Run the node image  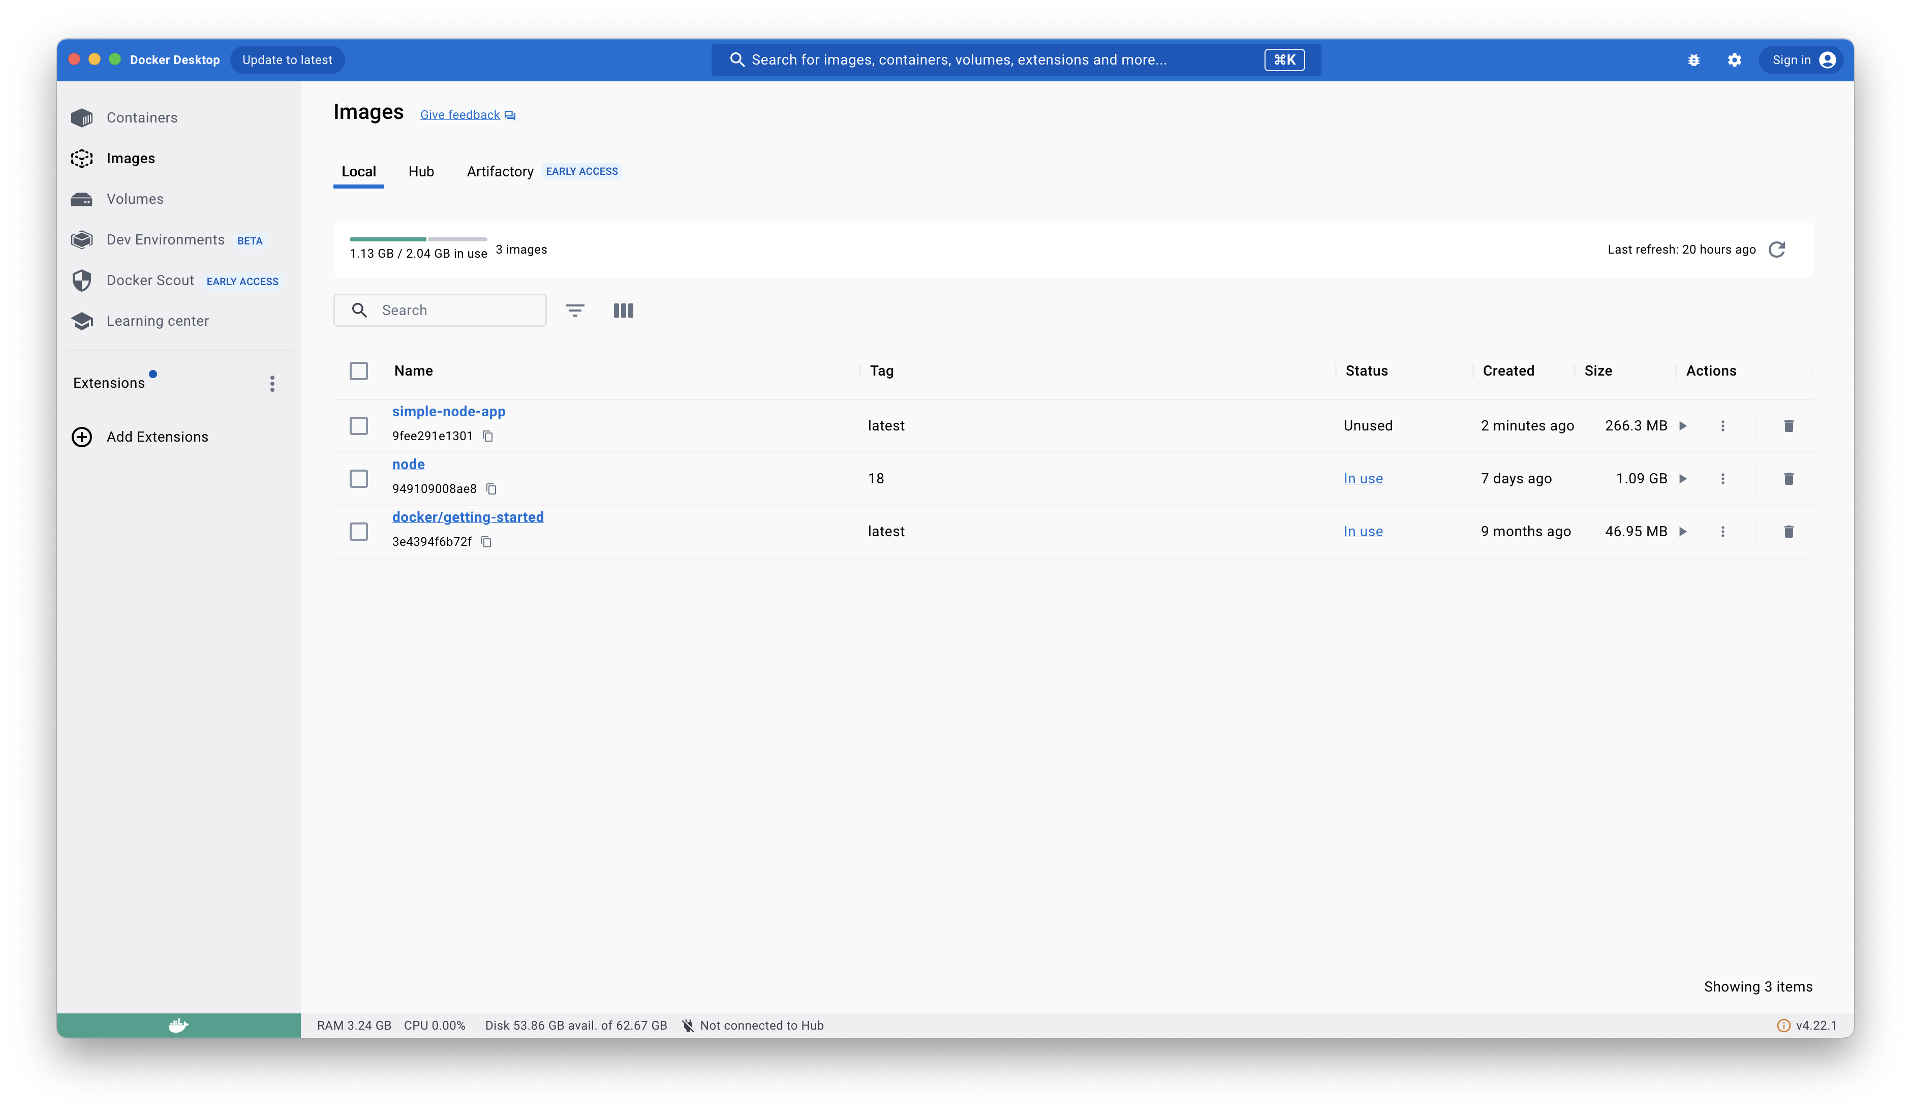click(x=1683, y=478)
